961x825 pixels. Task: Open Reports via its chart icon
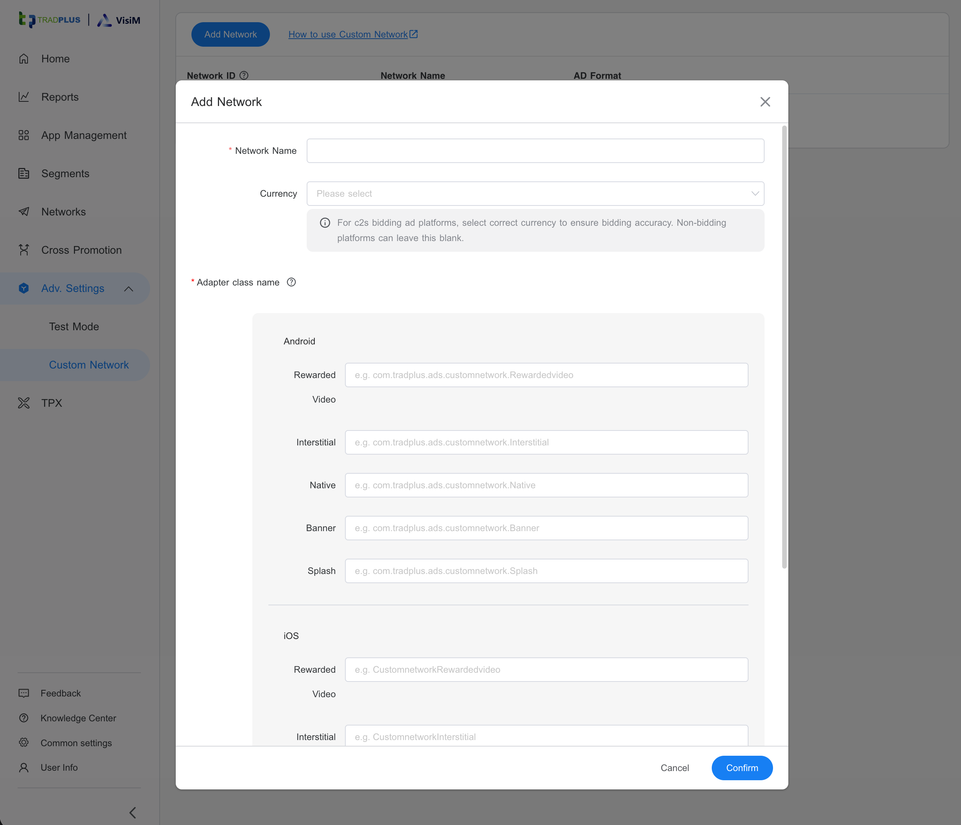(24, 97)
